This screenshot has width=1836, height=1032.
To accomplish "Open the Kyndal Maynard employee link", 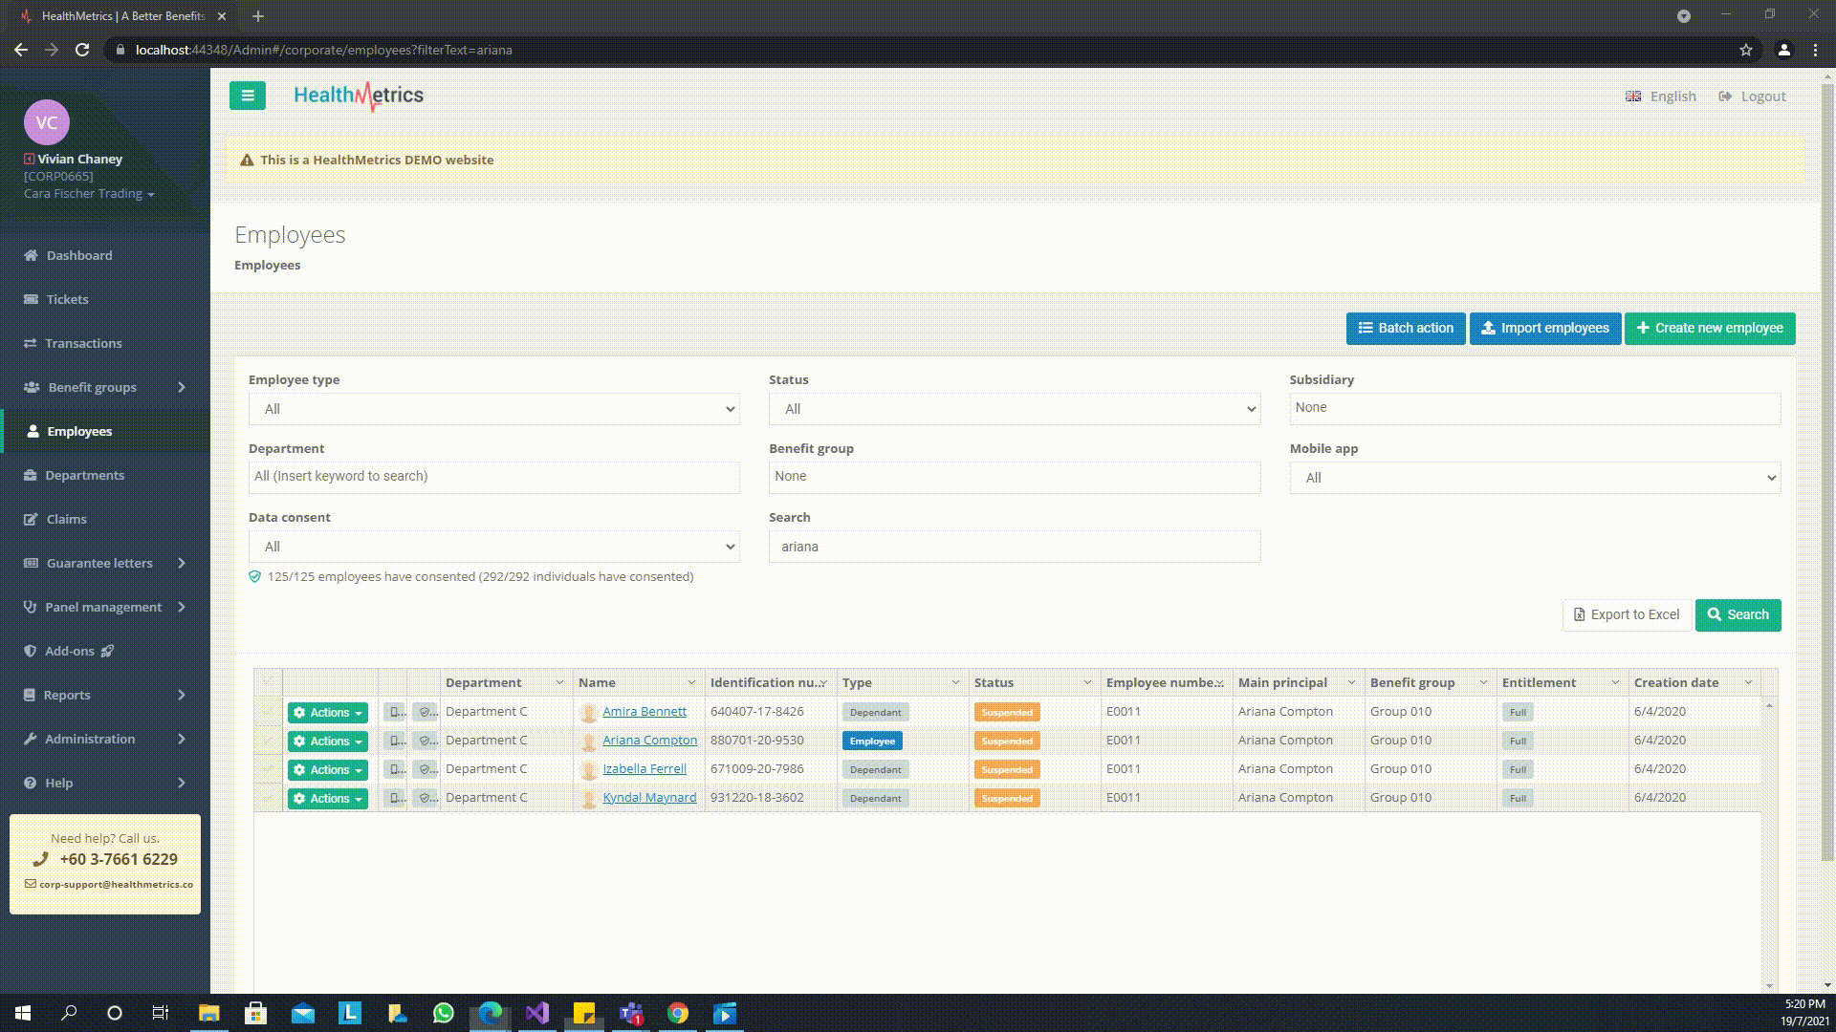I will point(649,798).
